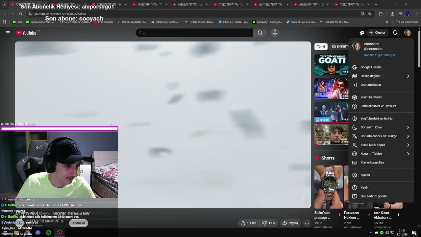The height and width of the screenshot is (237, 421).
Task: Choose Oturumu kapat to sign out
Action: [381, 85]
